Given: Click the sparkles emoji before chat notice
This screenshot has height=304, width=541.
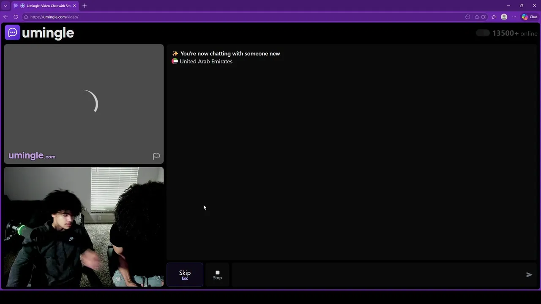Looking at the screenshot, I should (175, 54).
